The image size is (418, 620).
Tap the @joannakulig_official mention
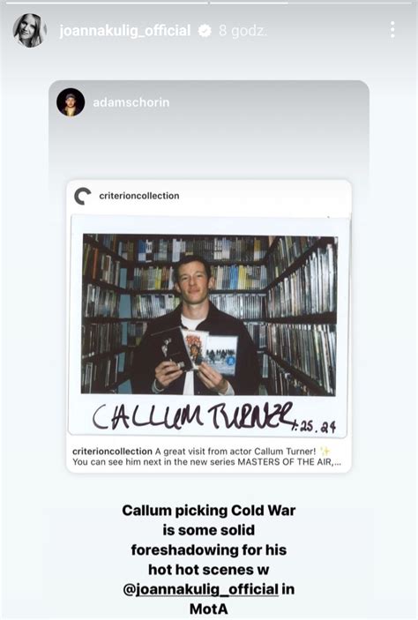pyautogui.click(x=201, y=589)
